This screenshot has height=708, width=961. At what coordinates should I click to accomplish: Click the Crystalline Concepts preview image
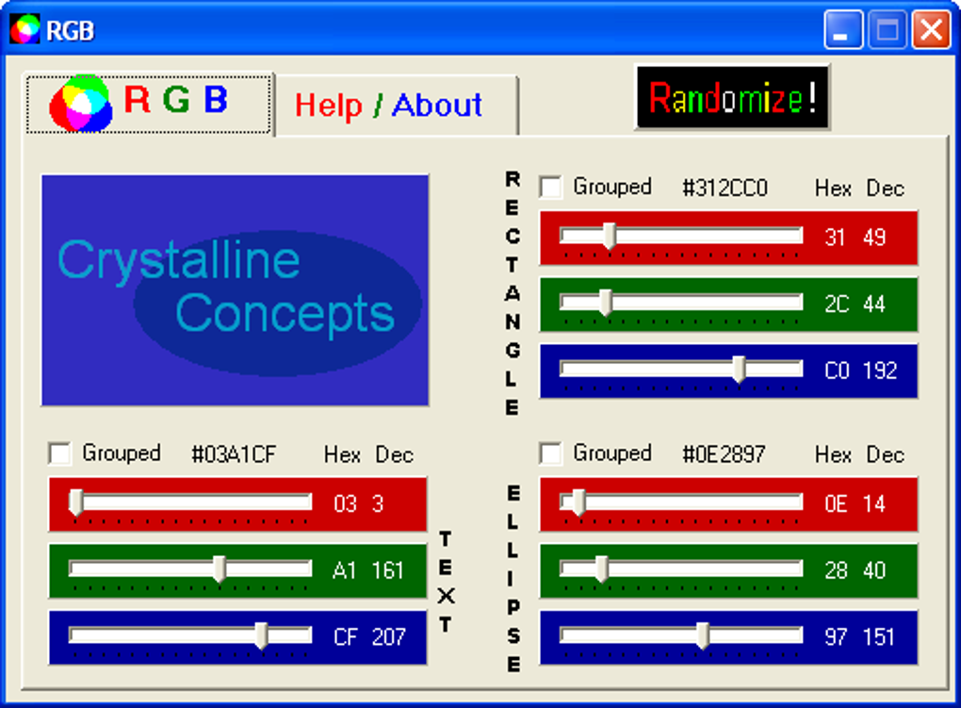[x=235, y=288]
